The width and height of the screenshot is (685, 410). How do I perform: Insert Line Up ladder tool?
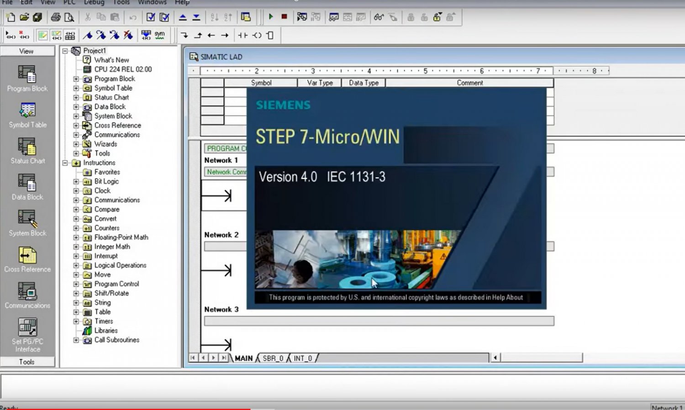(x=198, y=35)
